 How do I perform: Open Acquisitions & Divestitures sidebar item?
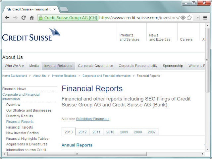27,144
